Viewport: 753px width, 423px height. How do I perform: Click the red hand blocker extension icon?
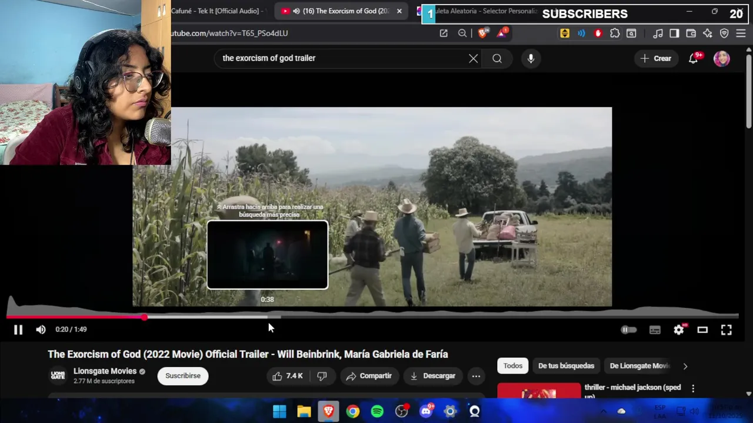point(598,33)
